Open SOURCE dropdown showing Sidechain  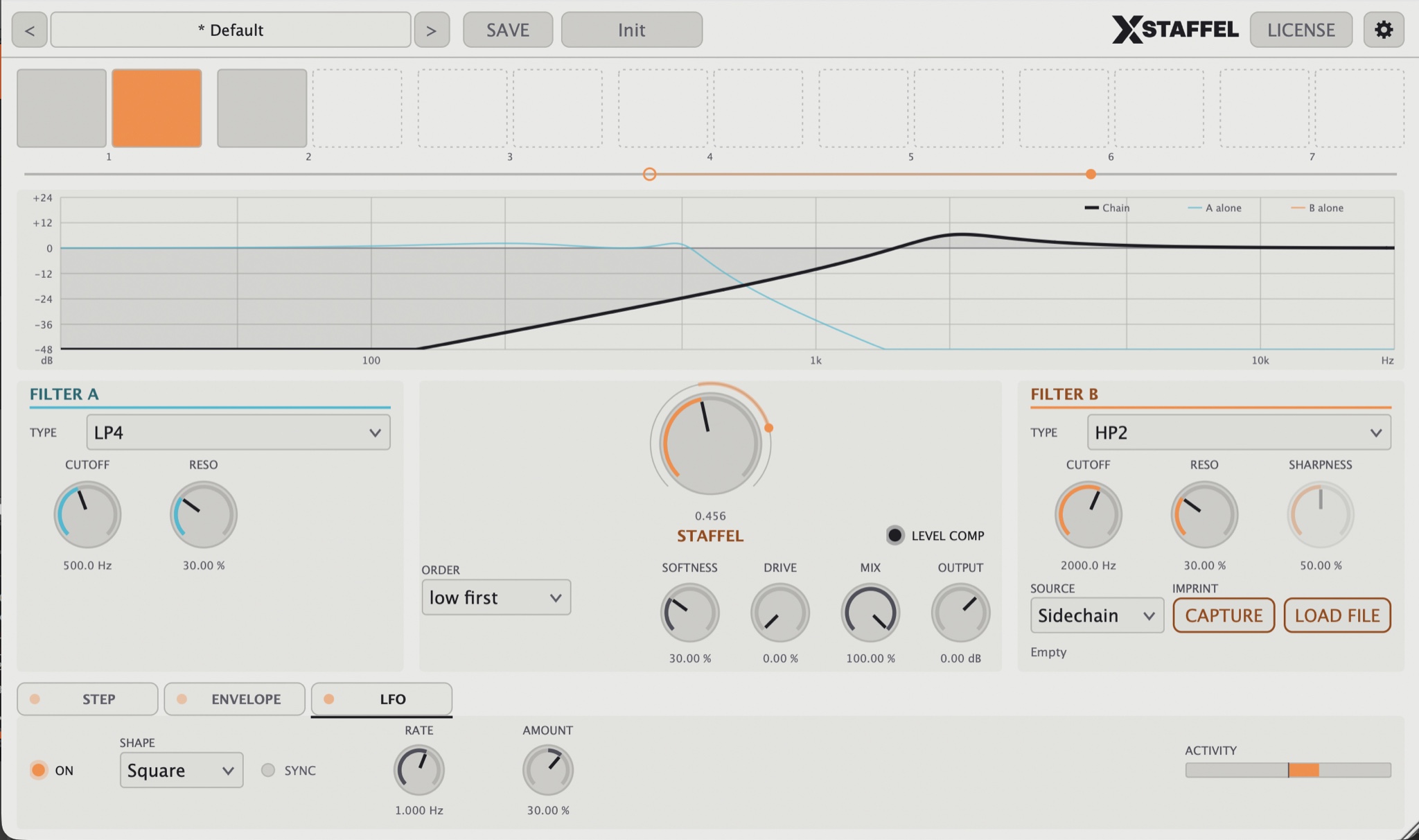point(1097,615)
